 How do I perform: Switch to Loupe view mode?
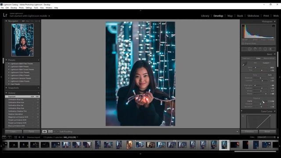click(x=44, y=132)
